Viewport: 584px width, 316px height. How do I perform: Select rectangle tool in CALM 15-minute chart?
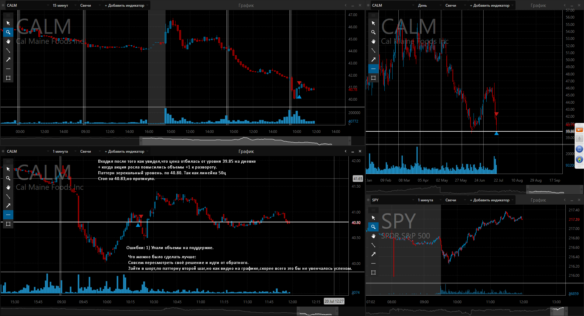[x=8, y=78]
